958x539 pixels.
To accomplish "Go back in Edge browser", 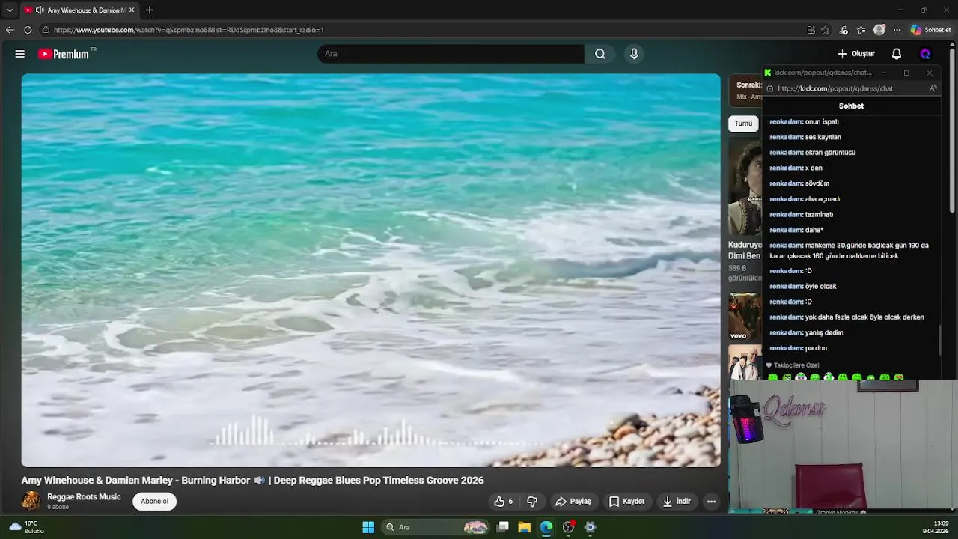I will click(x=10, y=30).
